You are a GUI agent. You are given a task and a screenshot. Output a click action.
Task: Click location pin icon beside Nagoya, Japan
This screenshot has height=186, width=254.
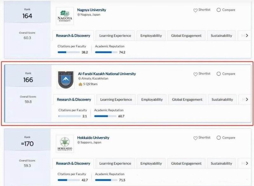click(78, 15)
